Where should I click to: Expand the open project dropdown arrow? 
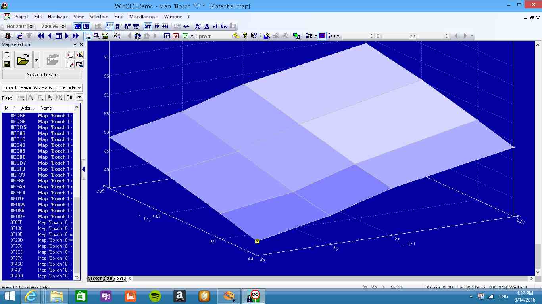[x=37, y=60]
